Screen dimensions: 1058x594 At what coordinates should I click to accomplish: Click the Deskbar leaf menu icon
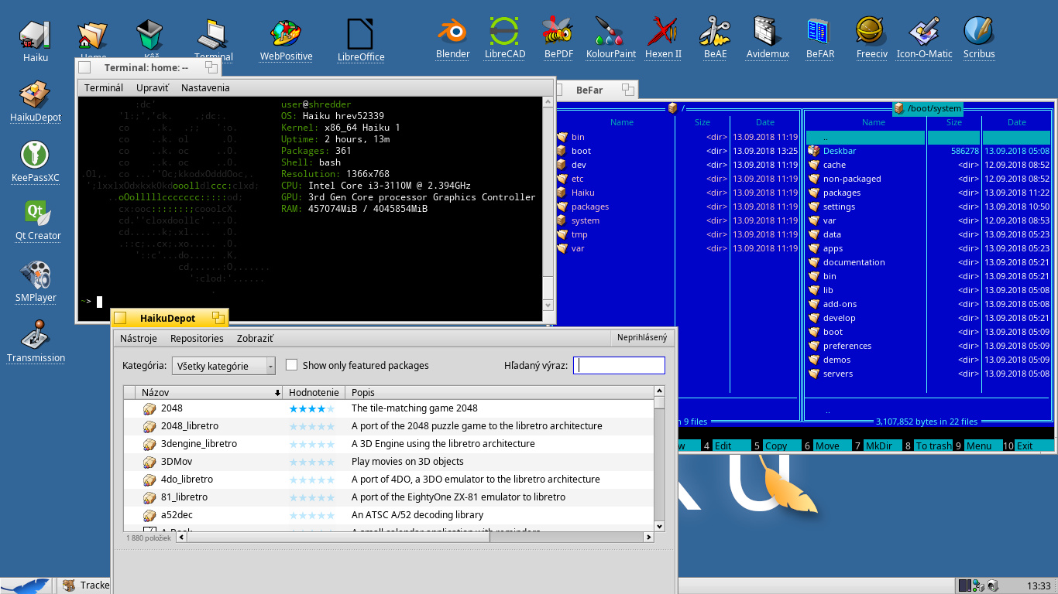(26, 586)
